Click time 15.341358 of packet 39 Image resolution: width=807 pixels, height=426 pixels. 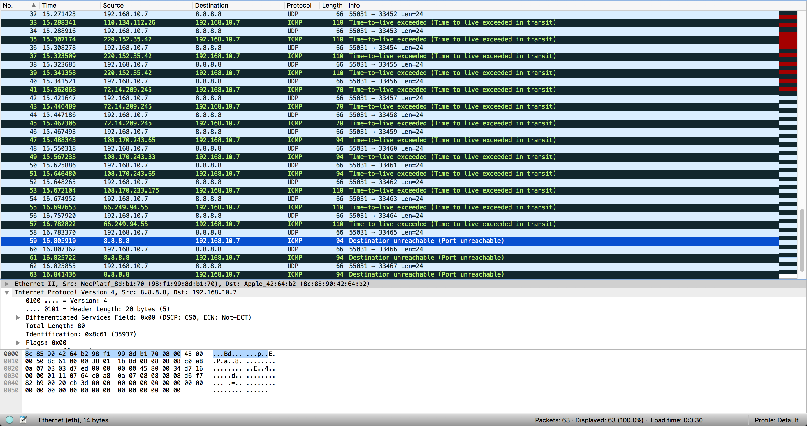59,72
